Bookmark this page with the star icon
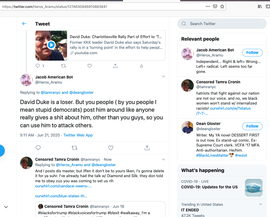The image size is (270, 217). (222, 6)
